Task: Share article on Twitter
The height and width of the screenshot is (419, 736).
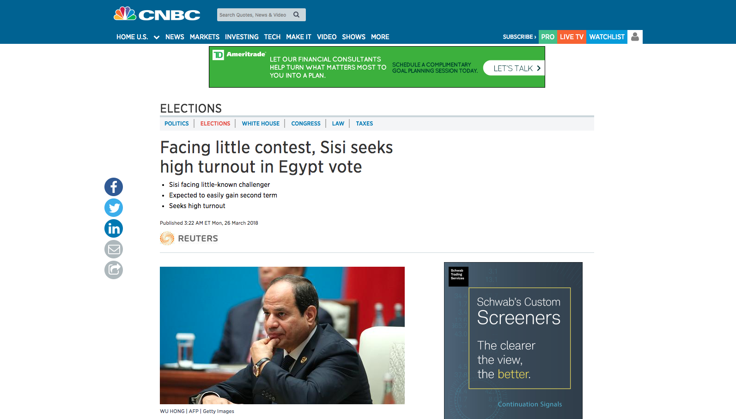Action: click(114, 208)
